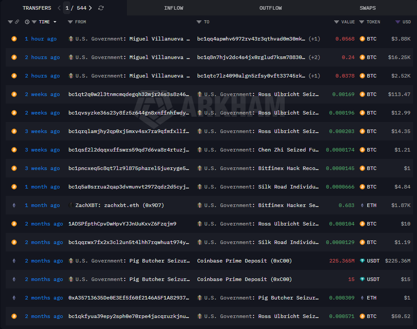
Task: Switch to the OUTFLOW tab
Action: pos(270,8)
